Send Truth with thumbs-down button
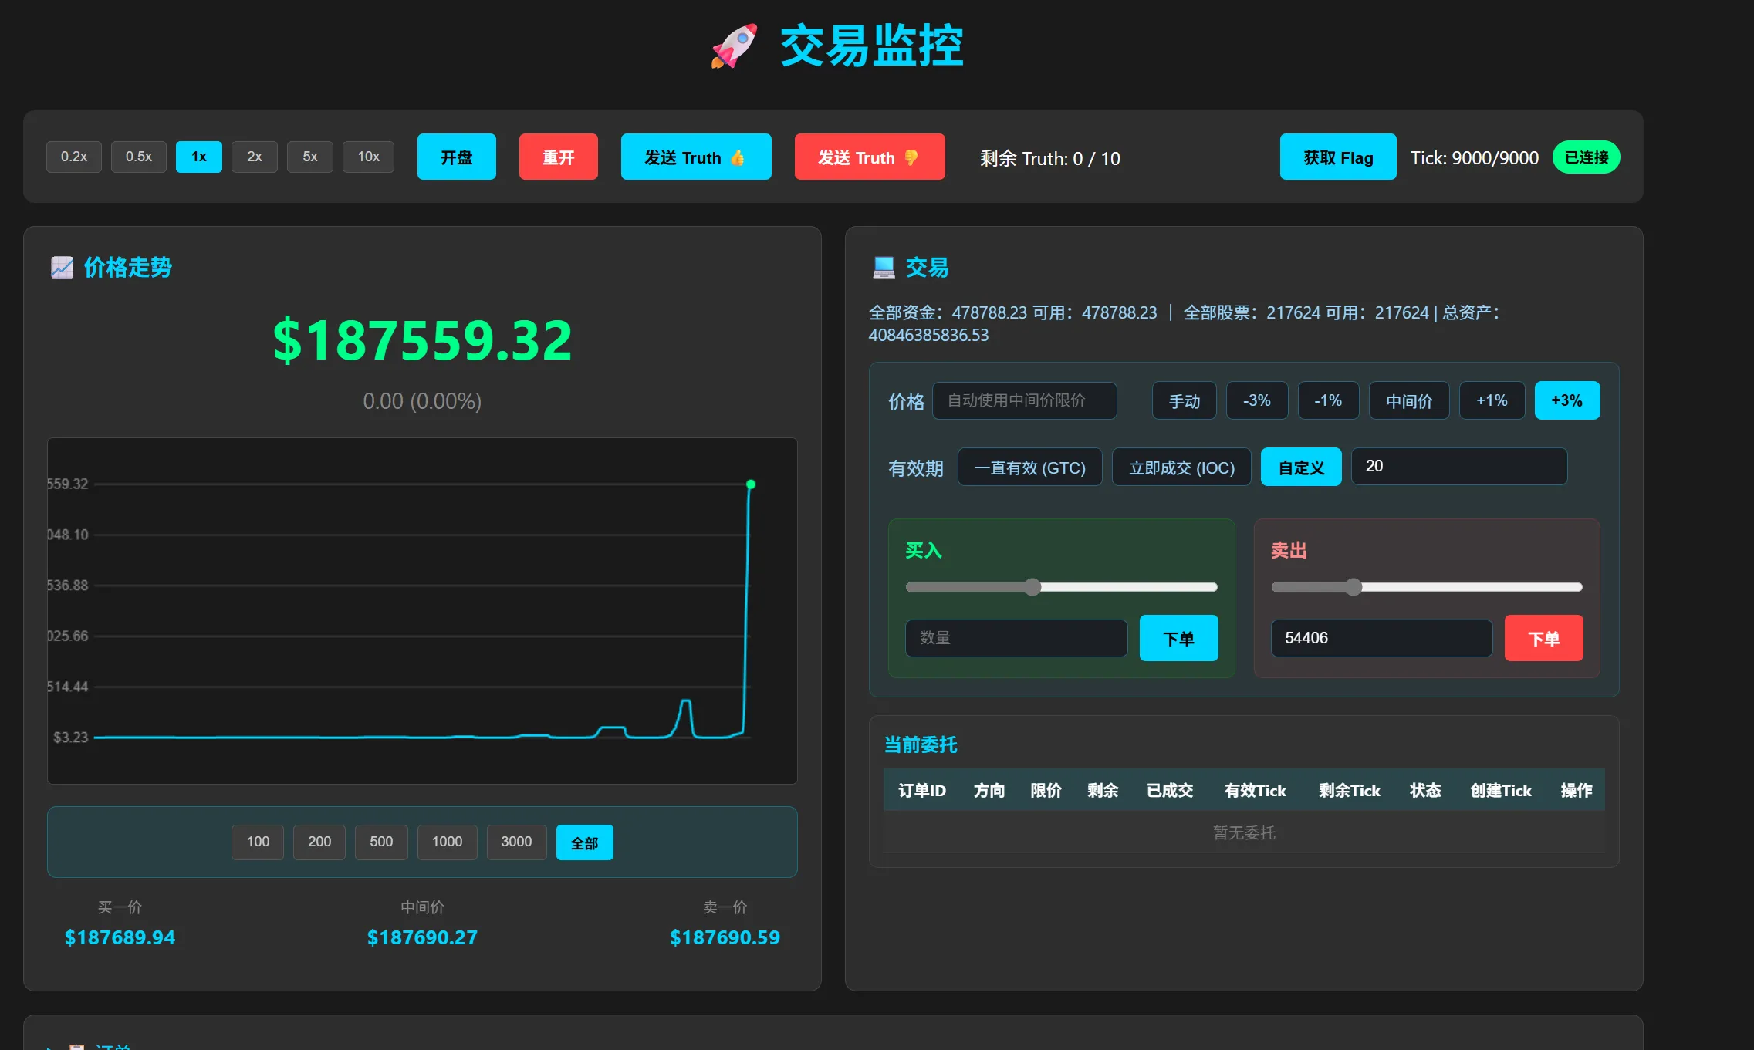 (869, 157)
